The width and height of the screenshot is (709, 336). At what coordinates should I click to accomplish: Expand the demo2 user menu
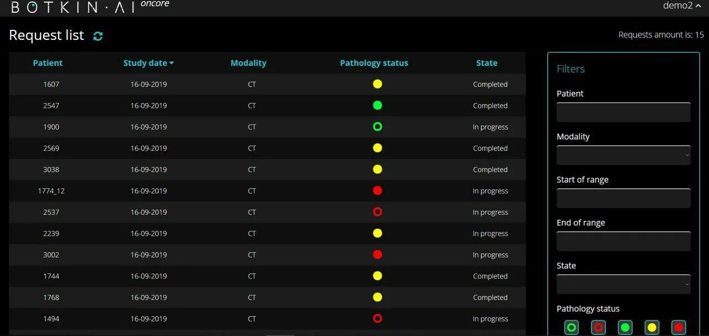point(682,6)
